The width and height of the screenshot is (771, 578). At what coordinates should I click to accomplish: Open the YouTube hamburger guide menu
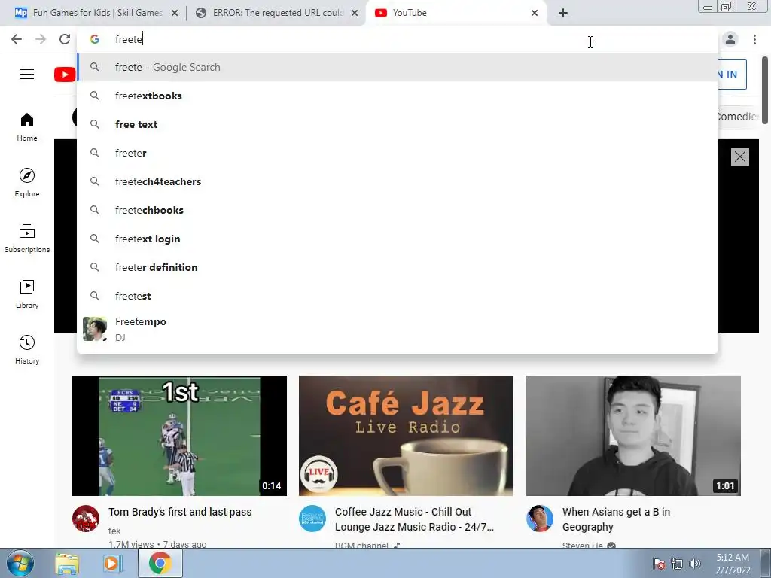coord(27,75)
